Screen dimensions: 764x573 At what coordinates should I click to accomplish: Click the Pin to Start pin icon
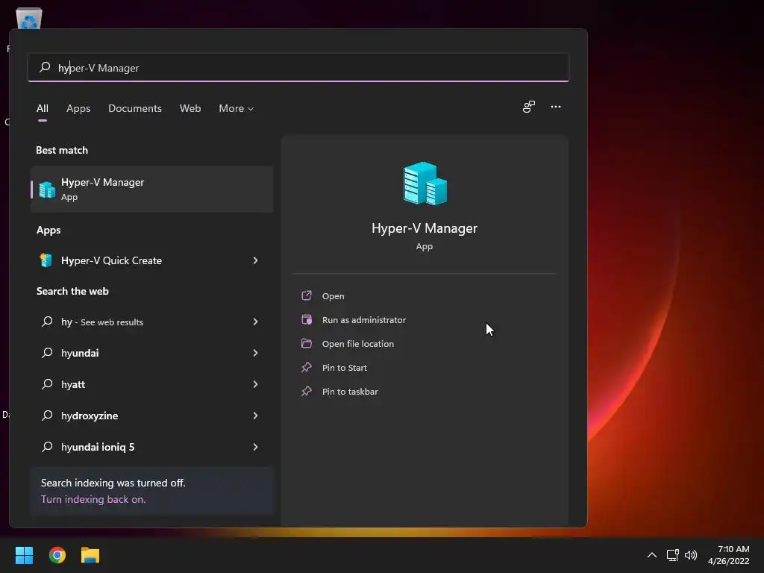click(x=307, y=367)
